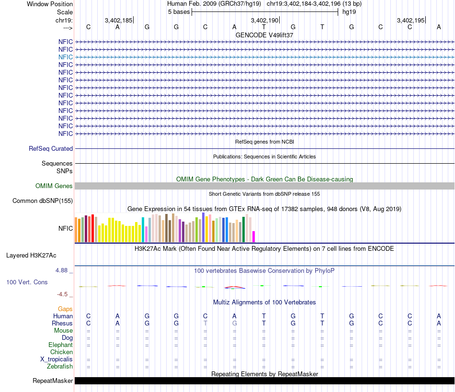Open the RefSeq Curated track label
Viewport: 455px width, 392px height.
tap(50, 148)
